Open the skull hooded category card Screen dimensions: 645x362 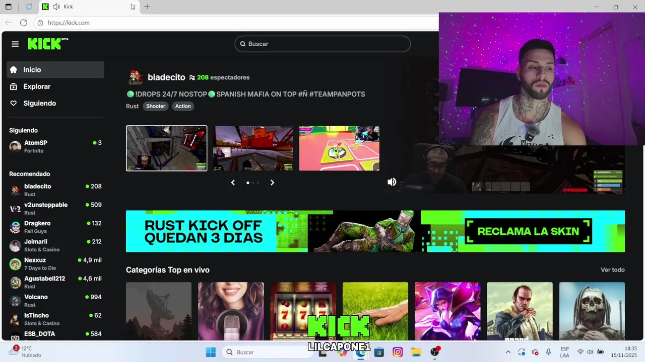click(x=592, y=311)
